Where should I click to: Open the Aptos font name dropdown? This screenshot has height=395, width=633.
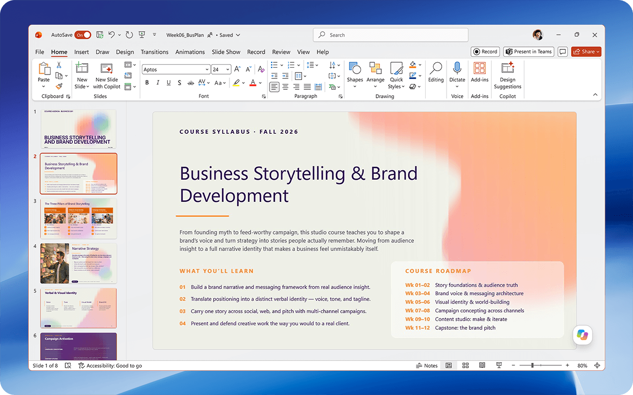(x=207, y=70)
